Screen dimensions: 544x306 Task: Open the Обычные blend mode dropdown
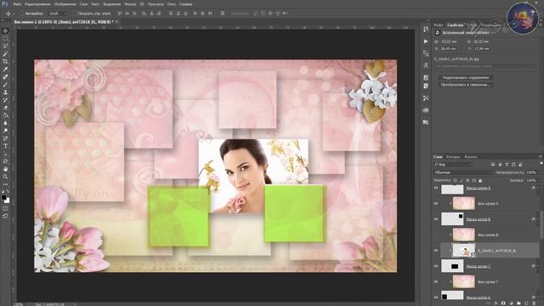(464, 173)
